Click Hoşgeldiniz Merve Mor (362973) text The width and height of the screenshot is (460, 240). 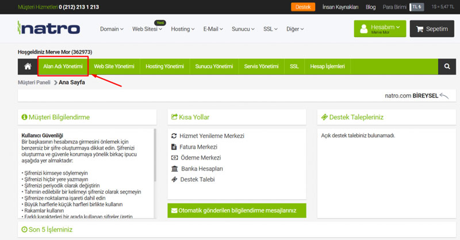pos(55,52)
